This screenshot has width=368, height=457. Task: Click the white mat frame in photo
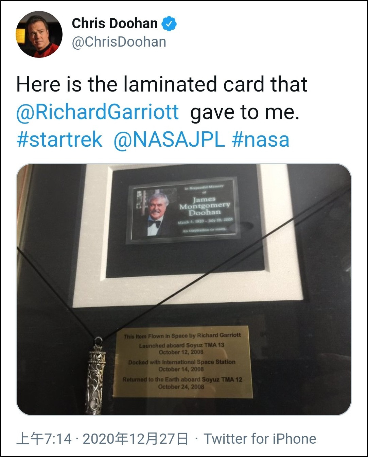tap(186, 235)
